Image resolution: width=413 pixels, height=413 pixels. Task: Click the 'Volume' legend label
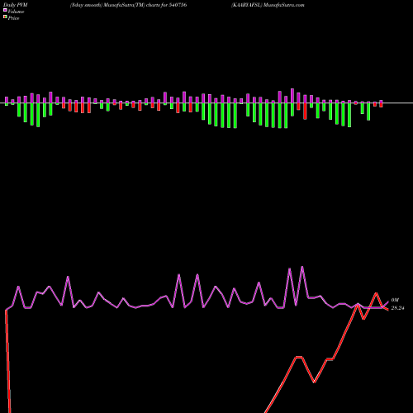(x=16, y=12)
